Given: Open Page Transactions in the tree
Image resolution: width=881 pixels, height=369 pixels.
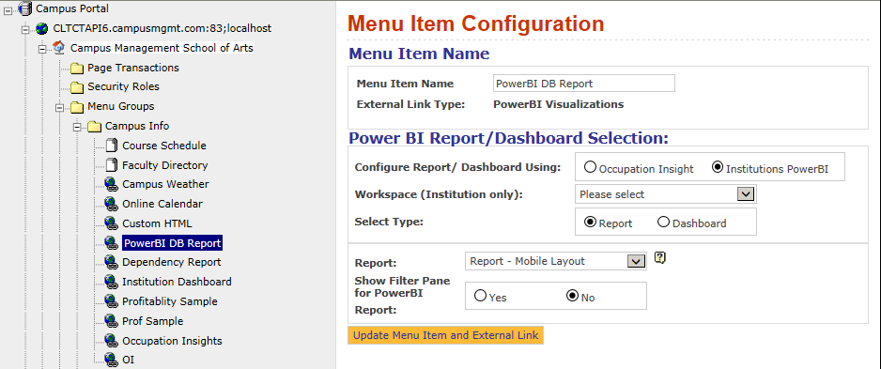Looking at the screenshot, I should 133,68.
